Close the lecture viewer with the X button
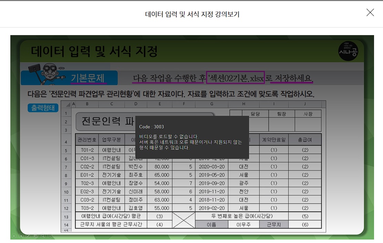 (370, 13)
